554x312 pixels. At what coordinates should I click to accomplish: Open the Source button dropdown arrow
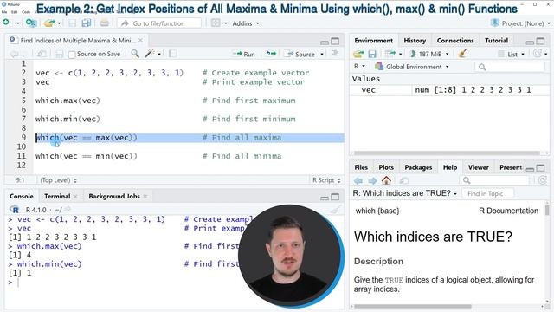click(322, 54)
